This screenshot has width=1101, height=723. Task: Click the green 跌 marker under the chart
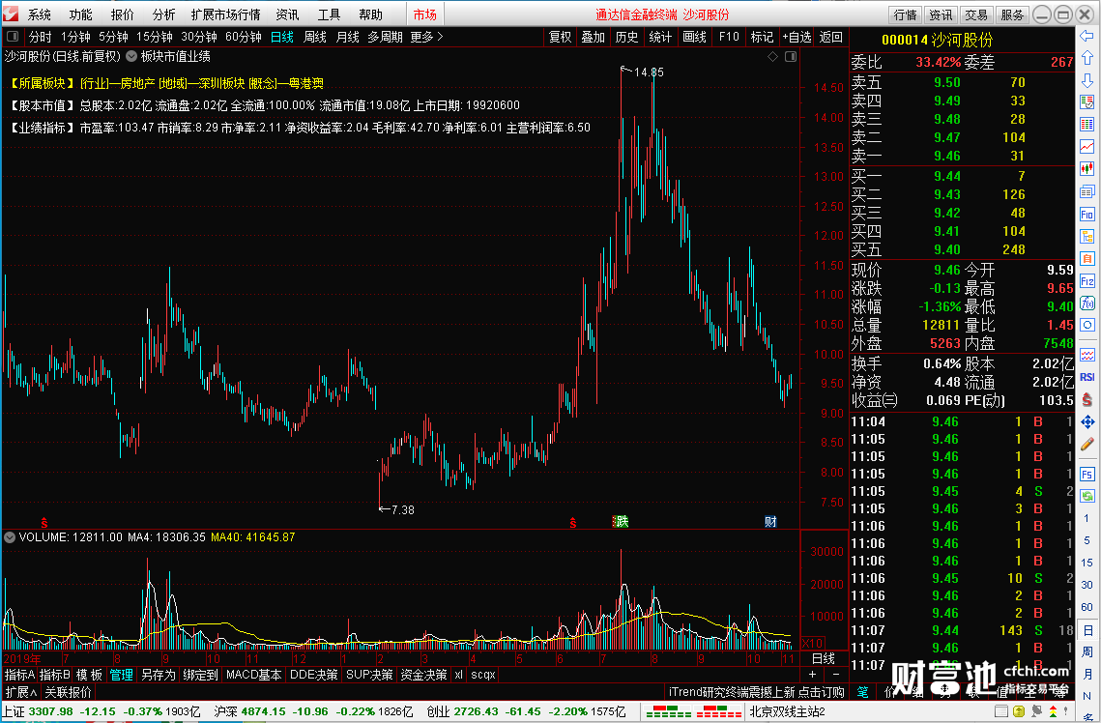click(x=621, y=522)
